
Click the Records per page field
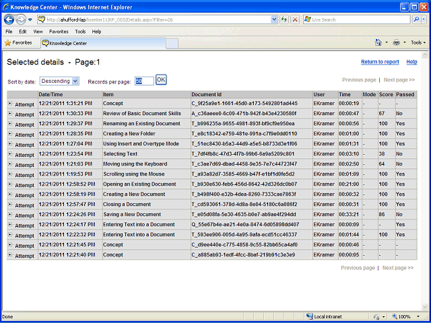[144, 81]
